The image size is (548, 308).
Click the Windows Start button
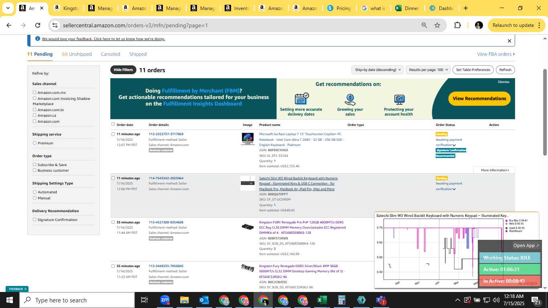10,300
